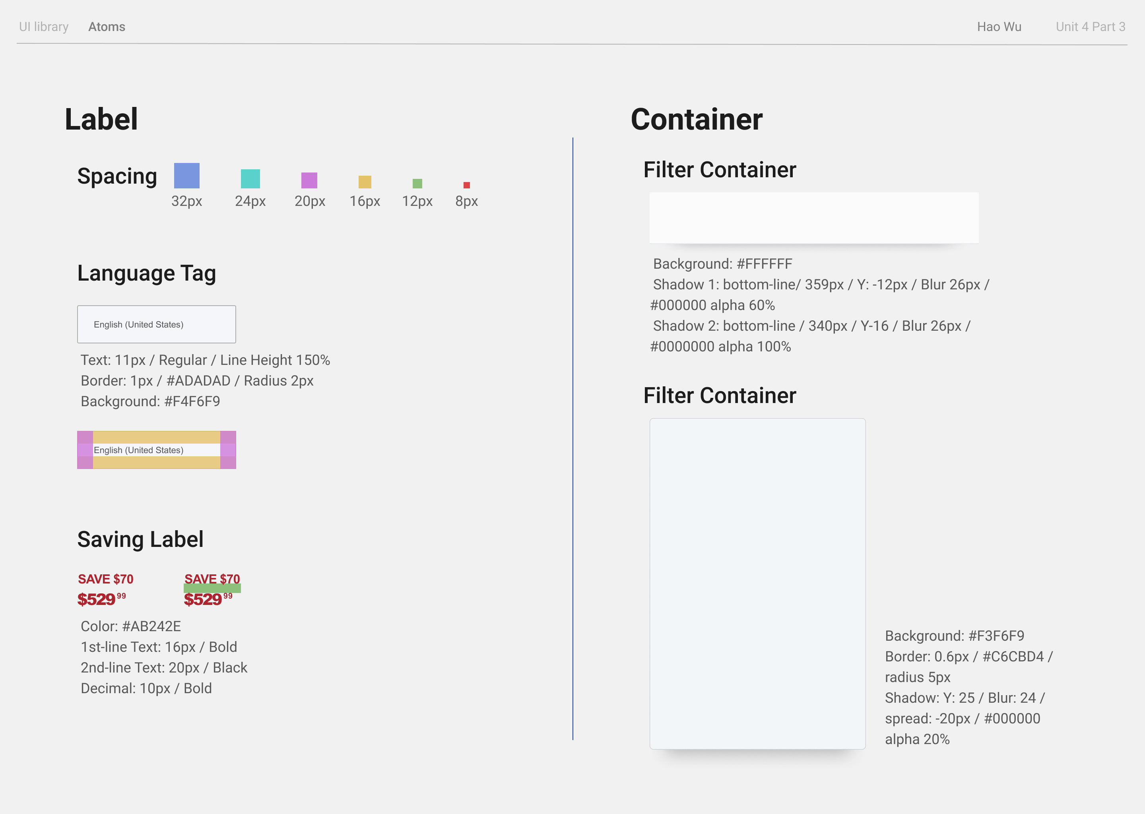Switch to the Atoms tab
Viewport: 1145px width, 814px height.
pos(106,27)
